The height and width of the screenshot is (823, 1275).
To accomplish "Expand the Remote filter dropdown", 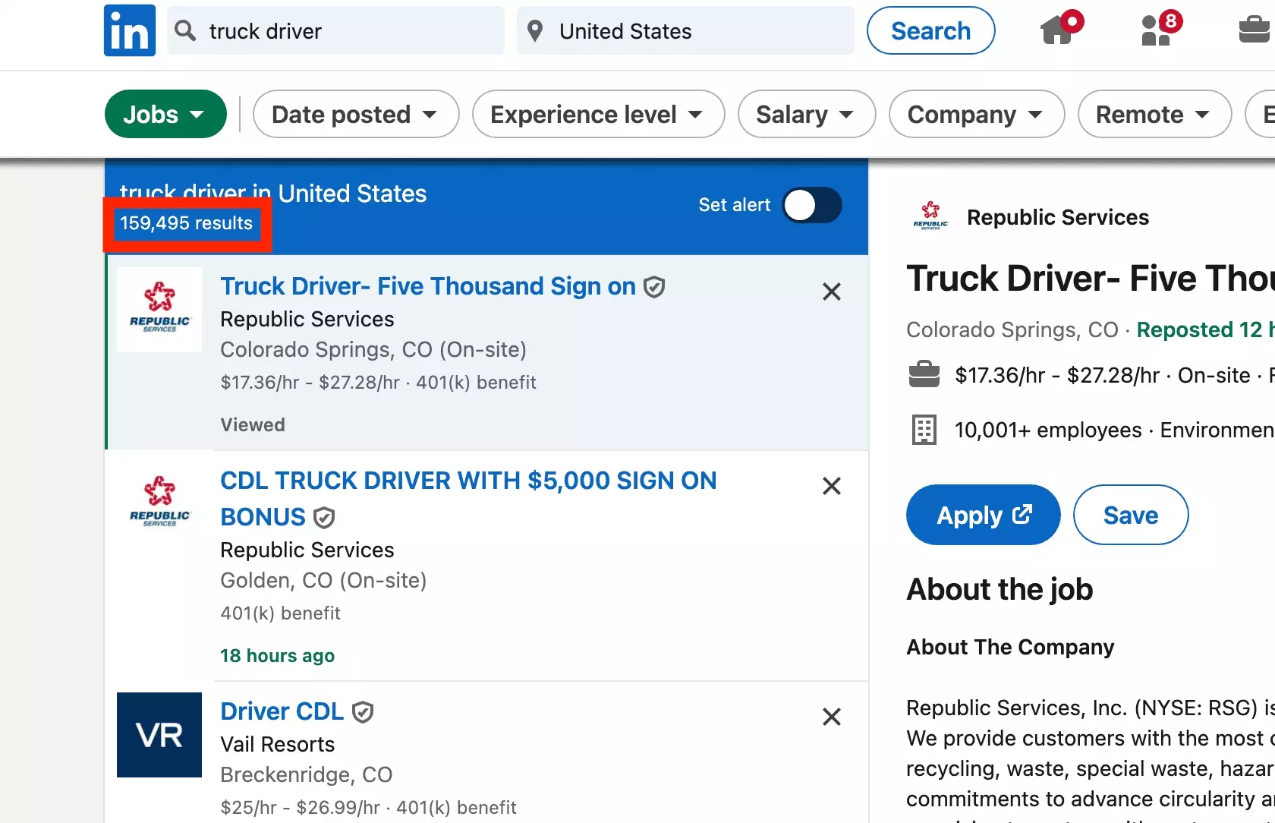I will point(1154,114).
